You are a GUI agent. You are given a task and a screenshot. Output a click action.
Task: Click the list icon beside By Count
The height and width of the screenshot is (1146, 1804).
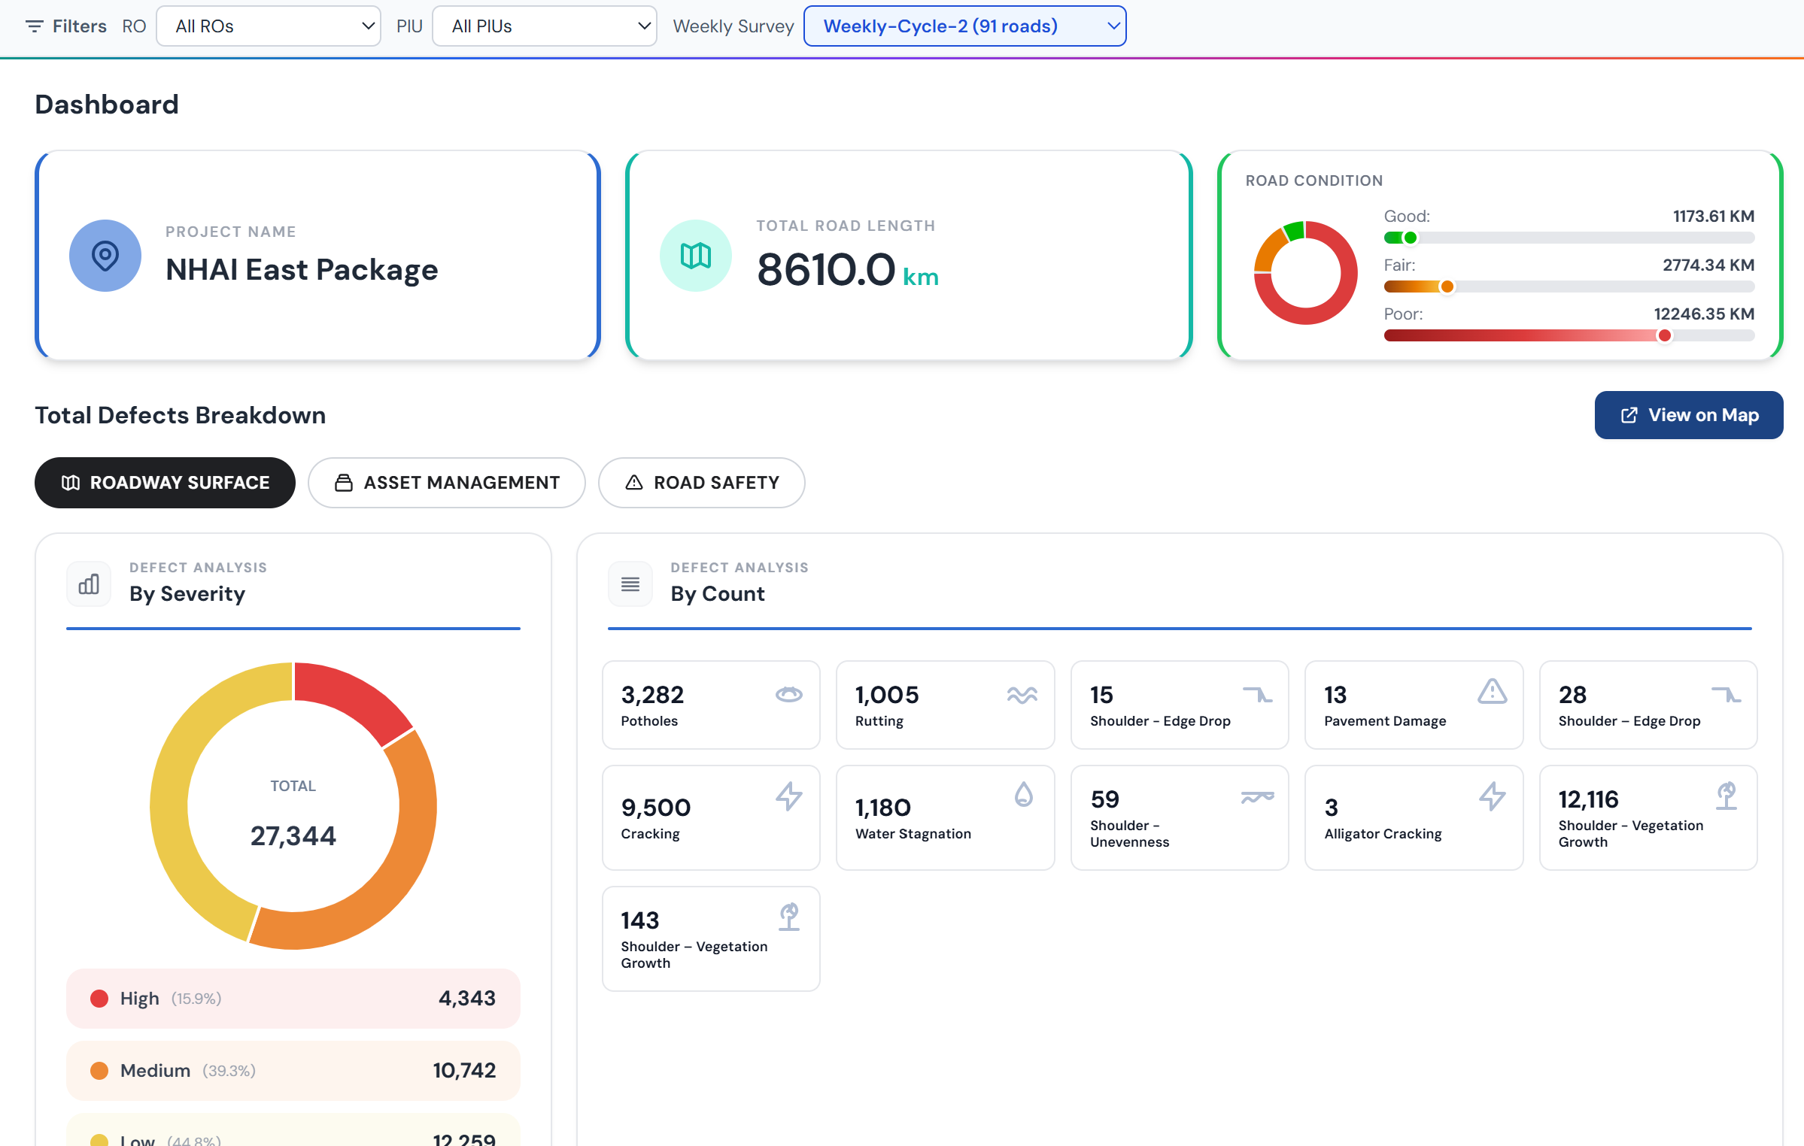point(630,584)
